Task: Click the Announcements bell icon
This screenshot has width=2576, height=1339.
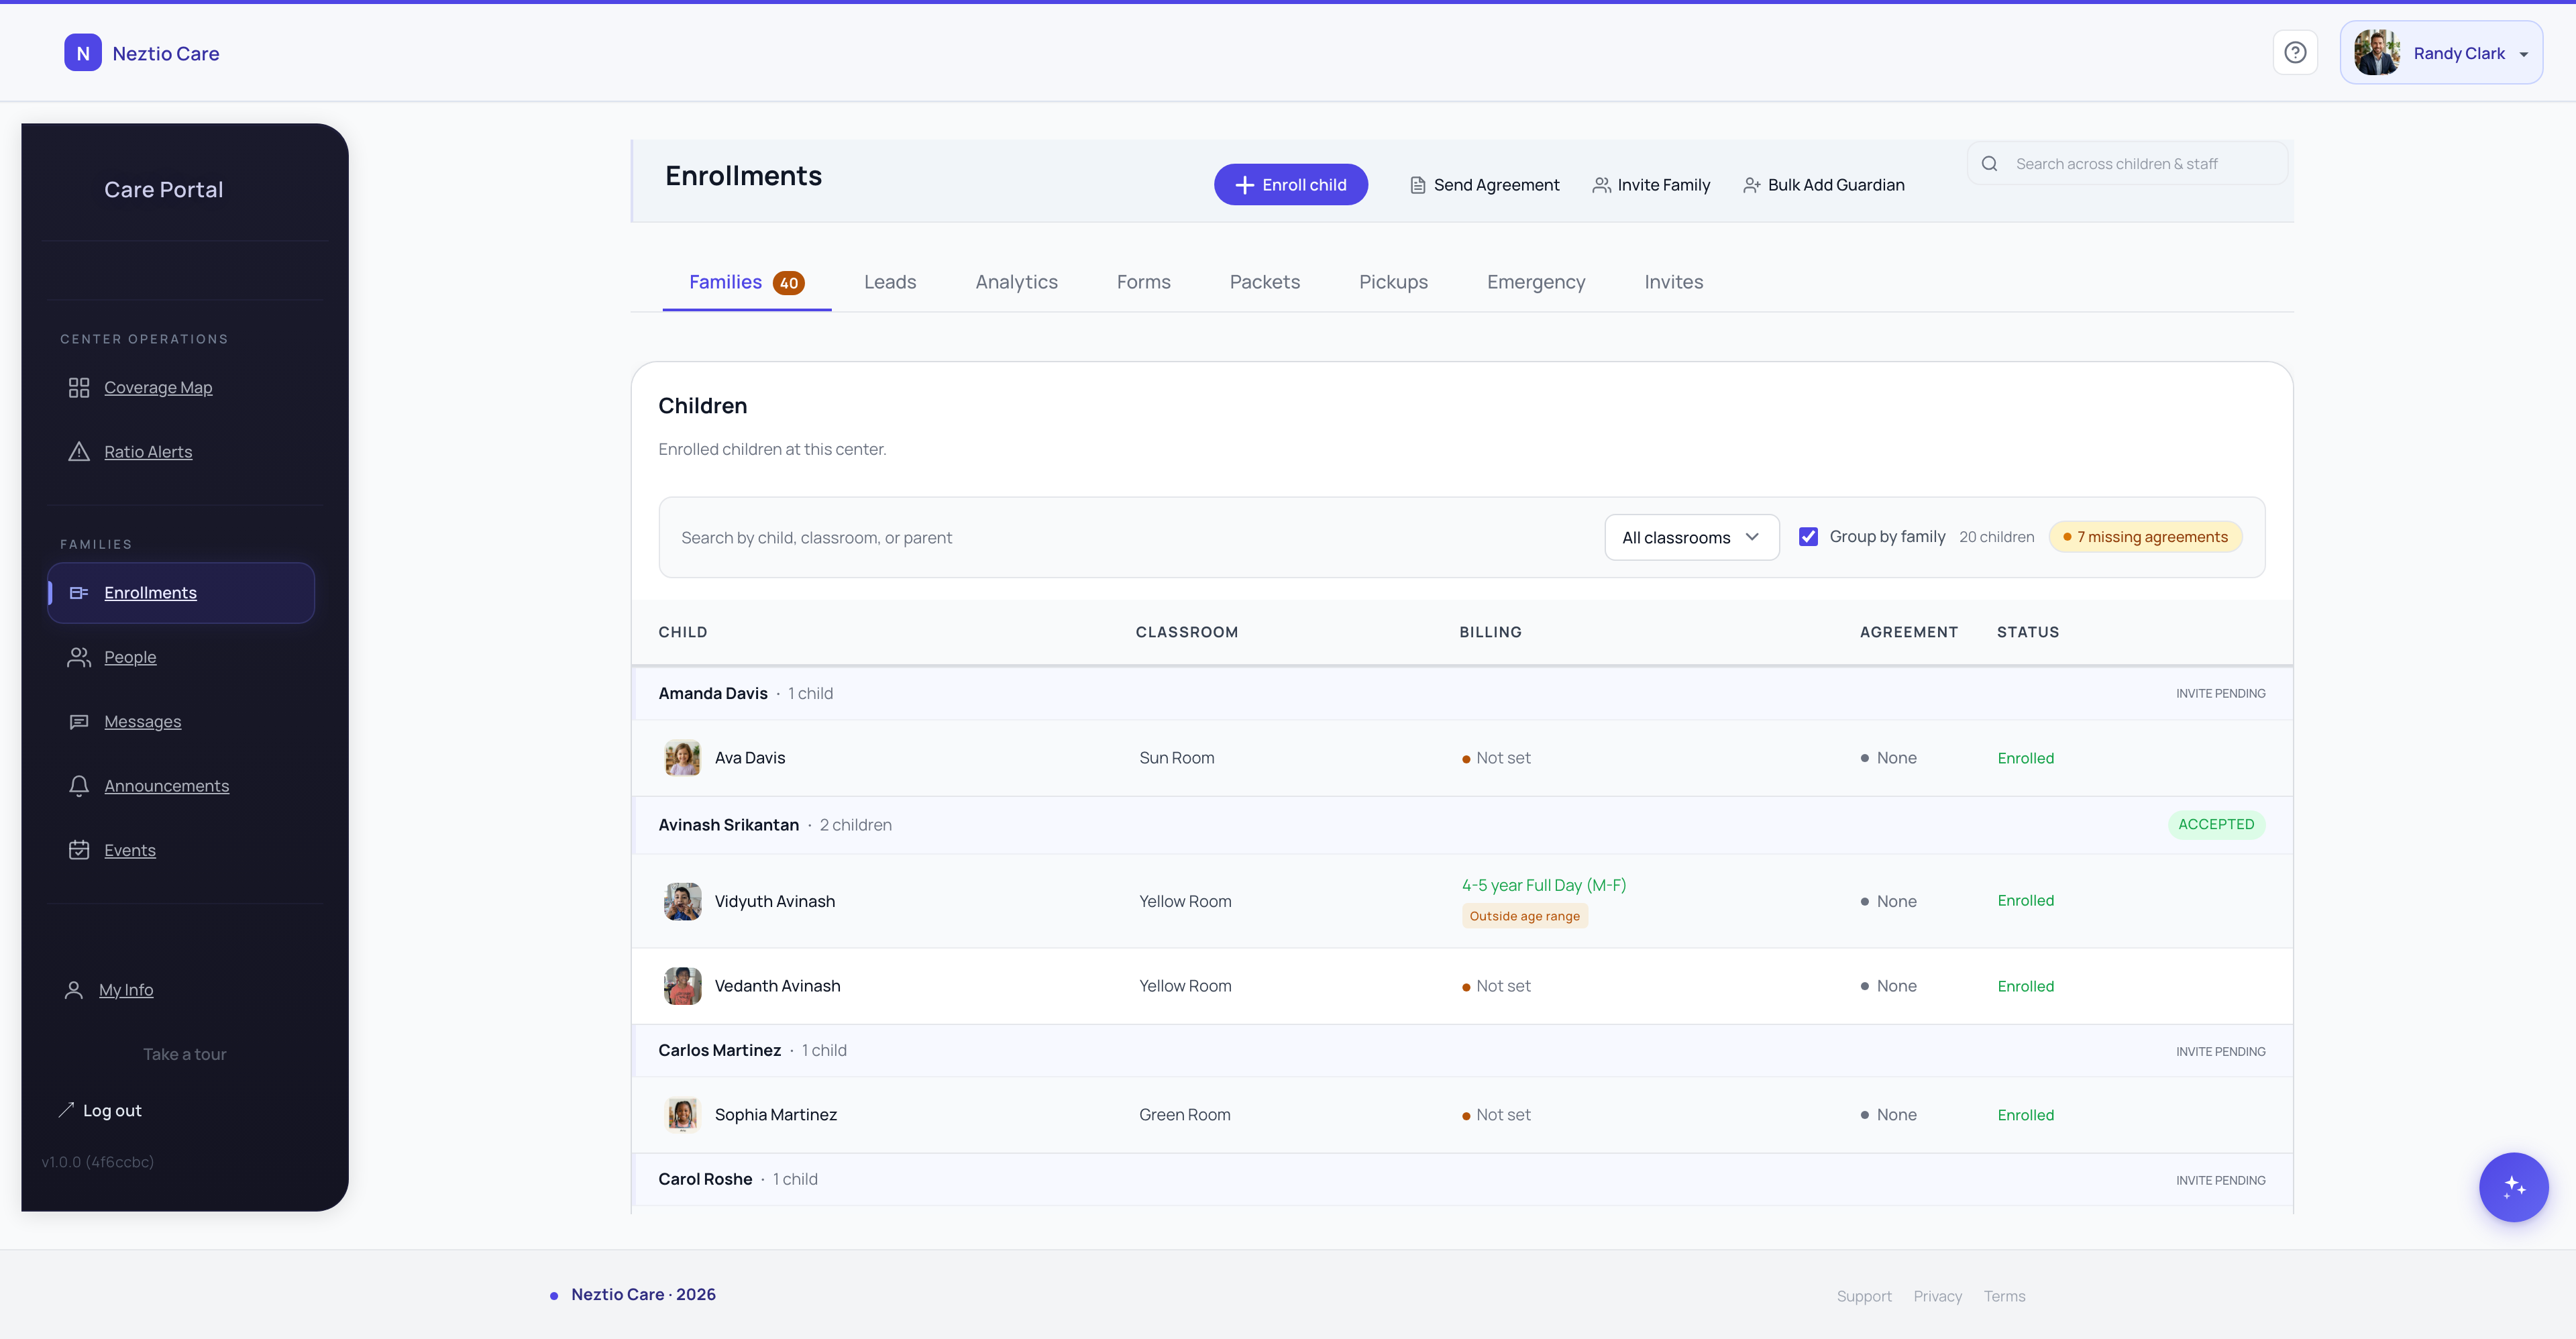Action: point(79,786)
